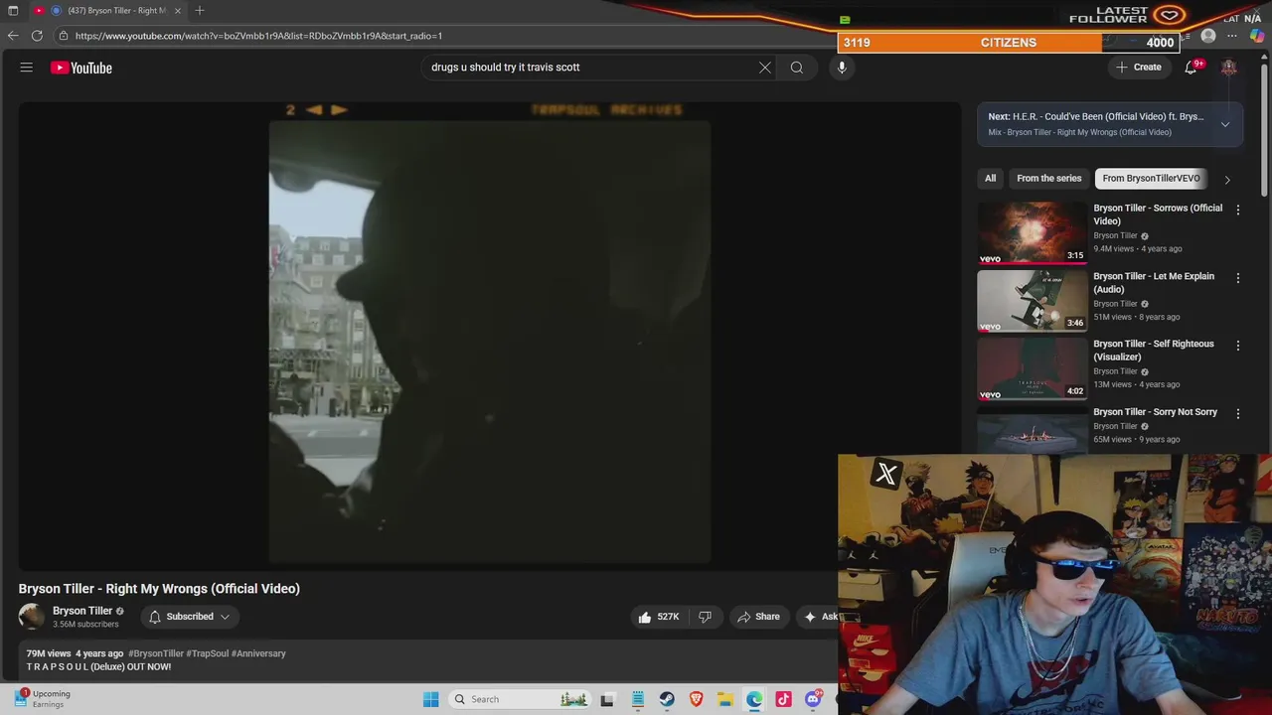1272x715 pixels.
Task: Open #Anniversary hashtag link
Action: click(259, 653)
